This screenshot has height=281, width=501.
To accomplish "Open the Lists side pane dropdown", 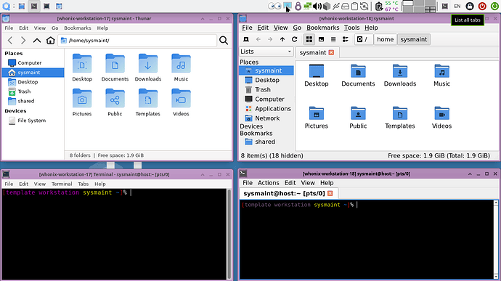I will point(266,52).
